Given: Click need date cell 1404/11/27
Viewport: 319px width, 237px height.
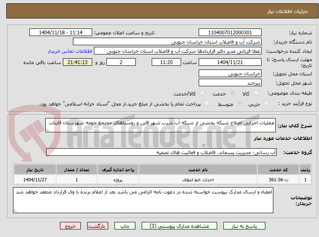Looking at the screenshot, I should point(35,180).
